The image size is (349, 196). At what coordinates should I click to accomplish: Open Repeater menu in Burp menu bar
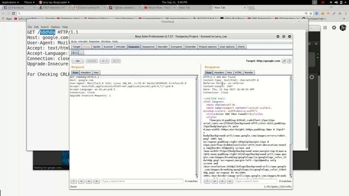click(94, 41)
